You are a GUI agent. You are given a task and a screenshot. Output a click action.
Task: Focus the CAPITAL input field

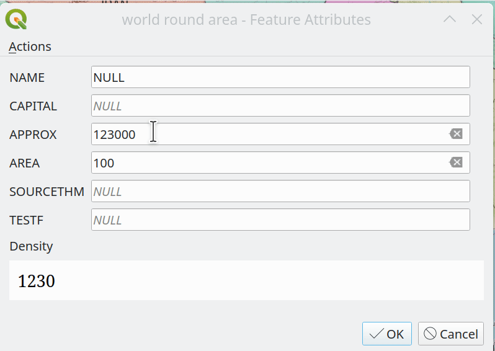coord(279,106)
